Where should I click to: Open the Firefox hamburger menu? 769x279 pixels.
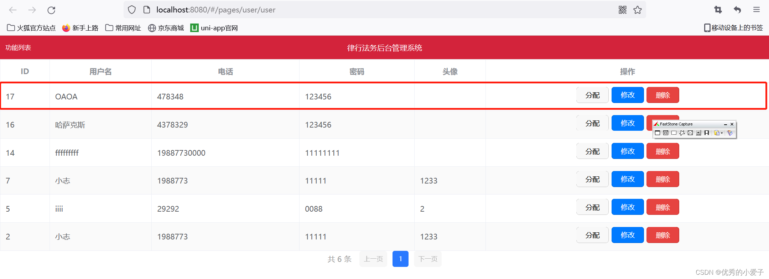(757, 10)
